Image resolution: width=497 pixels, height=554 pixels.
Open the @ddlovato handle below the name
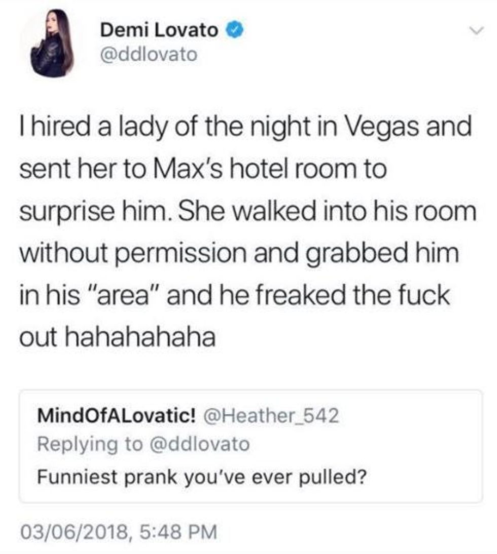coord(149,54)
